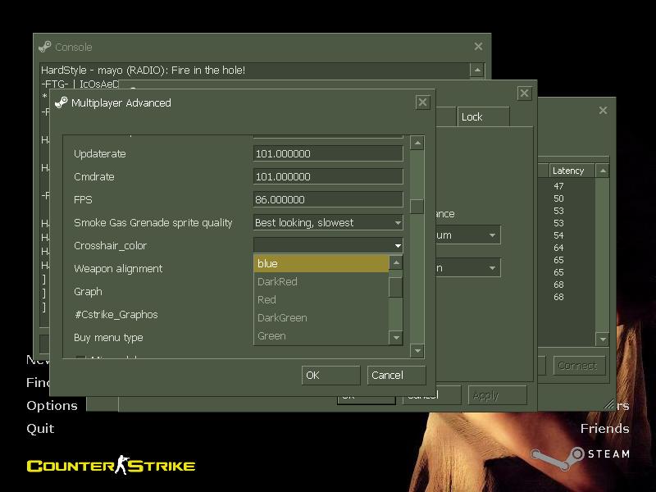
Task: Click the server list scroll down arrow
Action: click(603, 339)
